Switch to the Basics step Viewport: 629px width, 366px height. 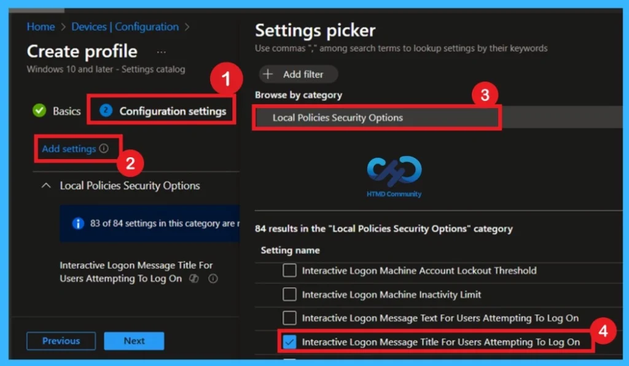68,111
